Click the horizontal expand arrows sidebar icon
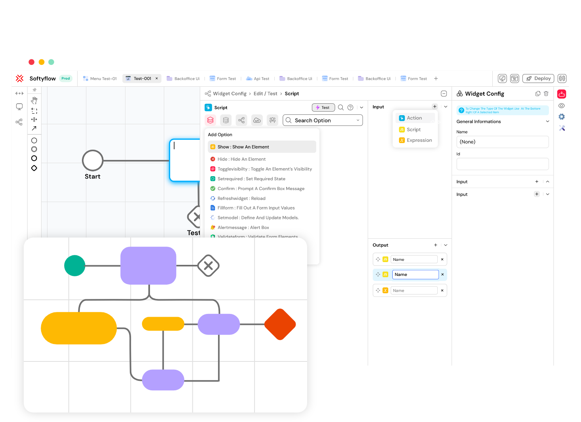 click(19, 93)
